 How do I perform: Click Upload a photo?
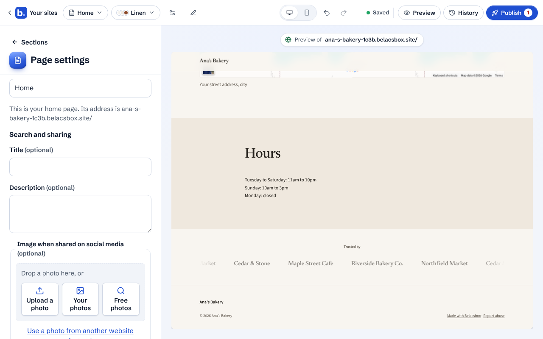tap(40, 299)
